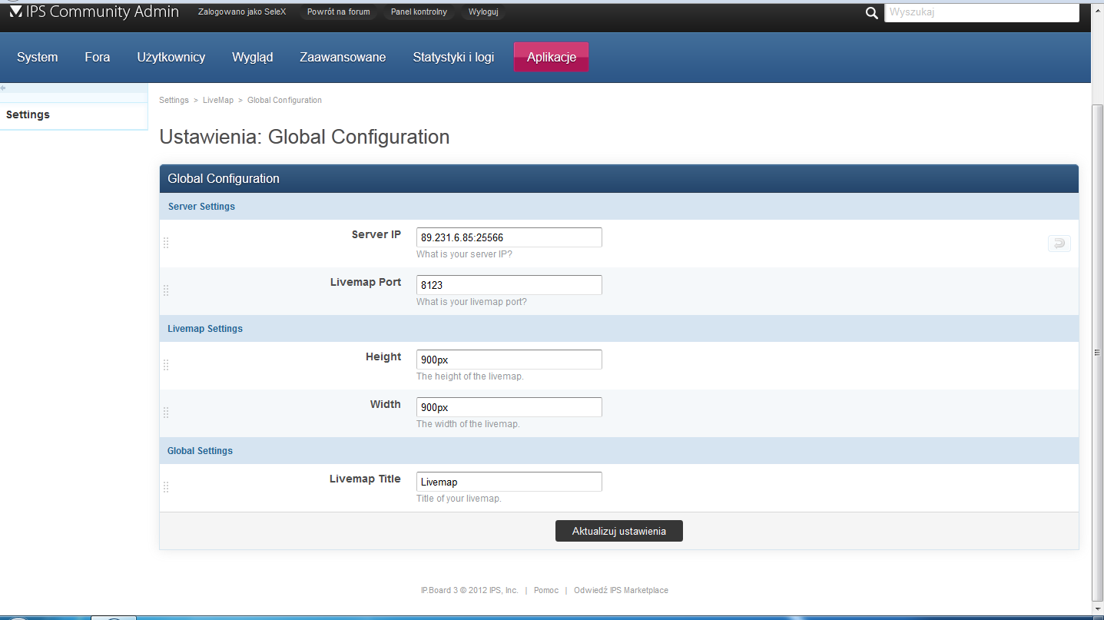This screenshot has height=620, width=1104.
Task: Click the Wyszukaj search field
Action: [980, 12]
